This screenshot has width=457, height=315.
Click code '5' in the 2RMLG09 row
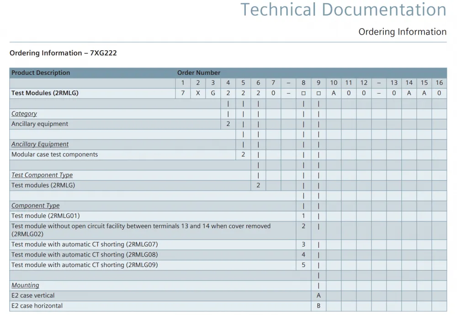[303, 265]
